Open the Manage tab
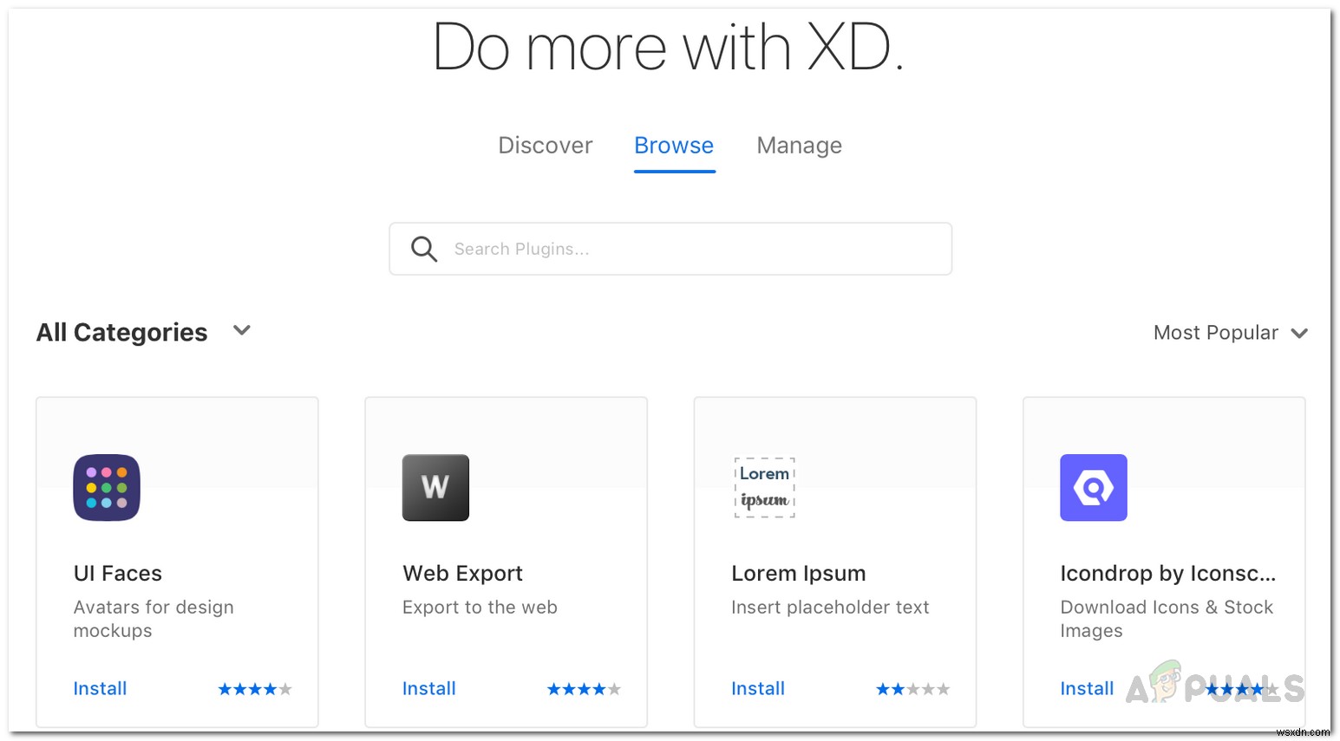Viewport: 1340px width, 741px height. click(x=800, y=146)
